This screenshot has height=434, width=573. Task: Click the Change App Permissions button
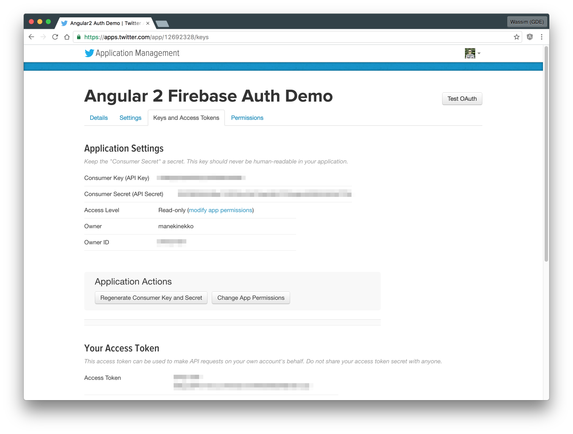tap(251, 298)
